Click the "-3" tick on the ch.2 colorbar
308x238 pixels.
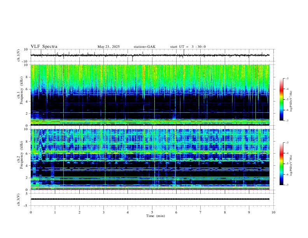click(x=287, y=143)
